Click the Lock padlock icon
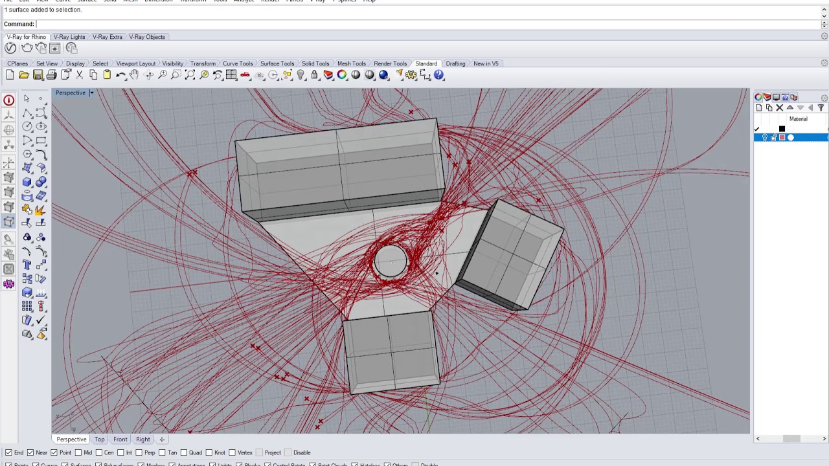 [x=314, y=76]
